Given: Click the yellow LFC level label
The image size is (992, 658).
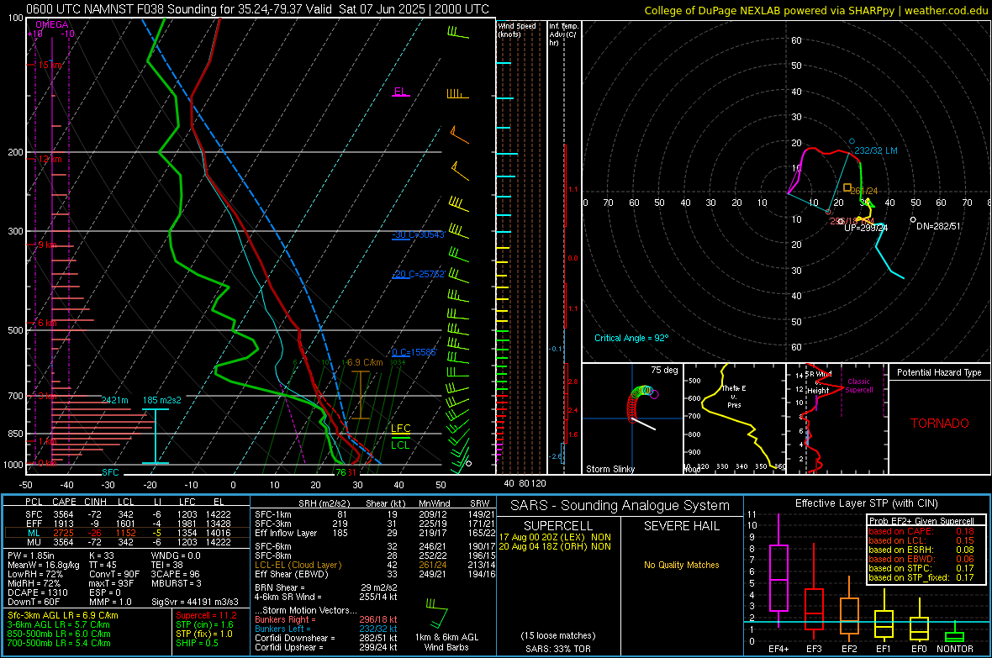Looking at the screenshot, I should tap(400, 429).
